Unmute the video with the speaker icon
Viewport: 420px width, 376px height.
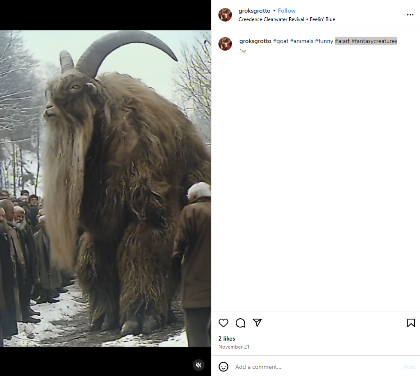(199, 365)
